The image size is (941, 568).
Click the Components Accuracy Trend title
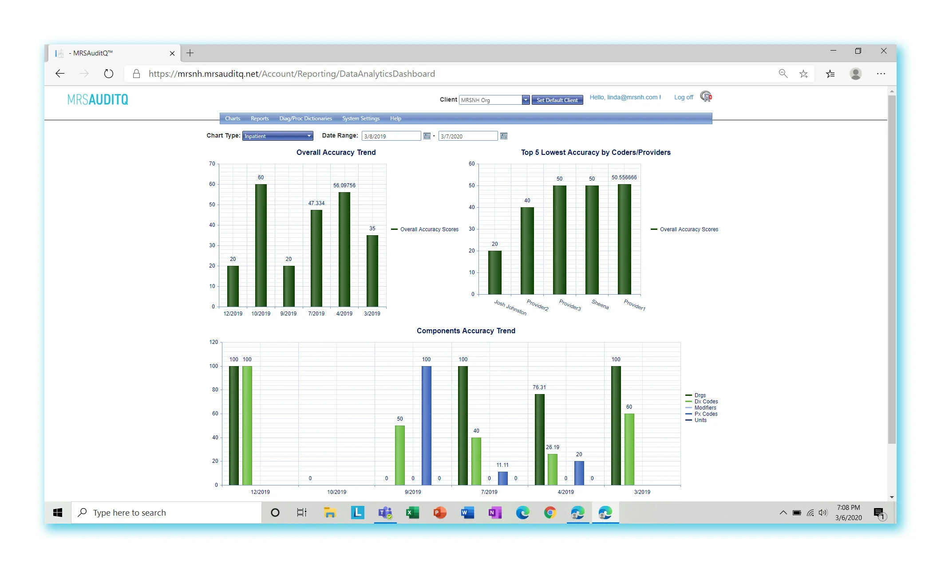[466, 331]
